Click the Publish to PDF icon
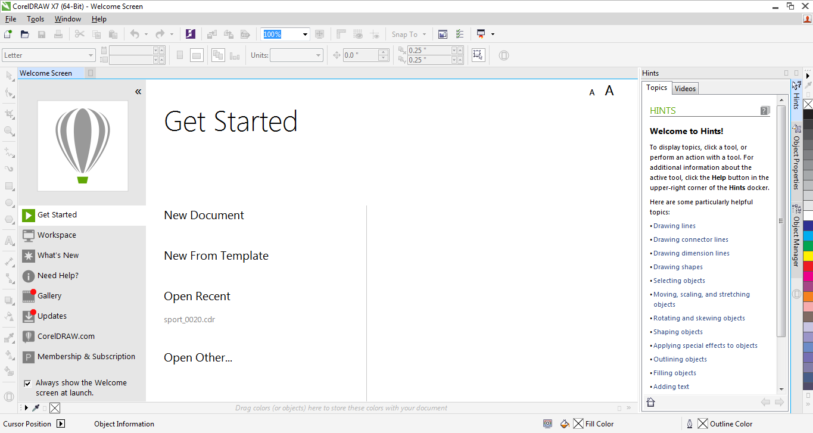 [245, 34]
